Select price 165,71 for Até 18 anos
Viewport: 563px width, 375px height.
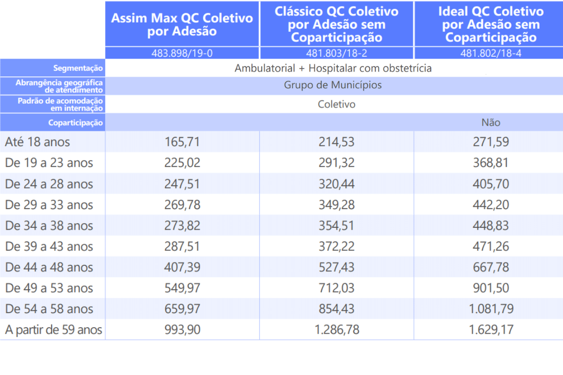[182, 142]
